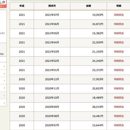
Task: View 明細照会 for 2020年07月 15,644円
Action: coord(119,125)
